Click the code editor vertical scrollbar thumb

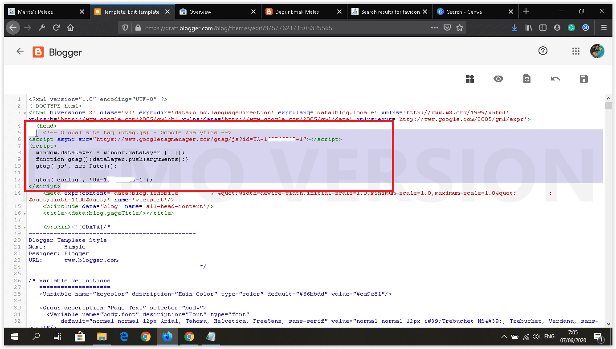click(608, 105)
